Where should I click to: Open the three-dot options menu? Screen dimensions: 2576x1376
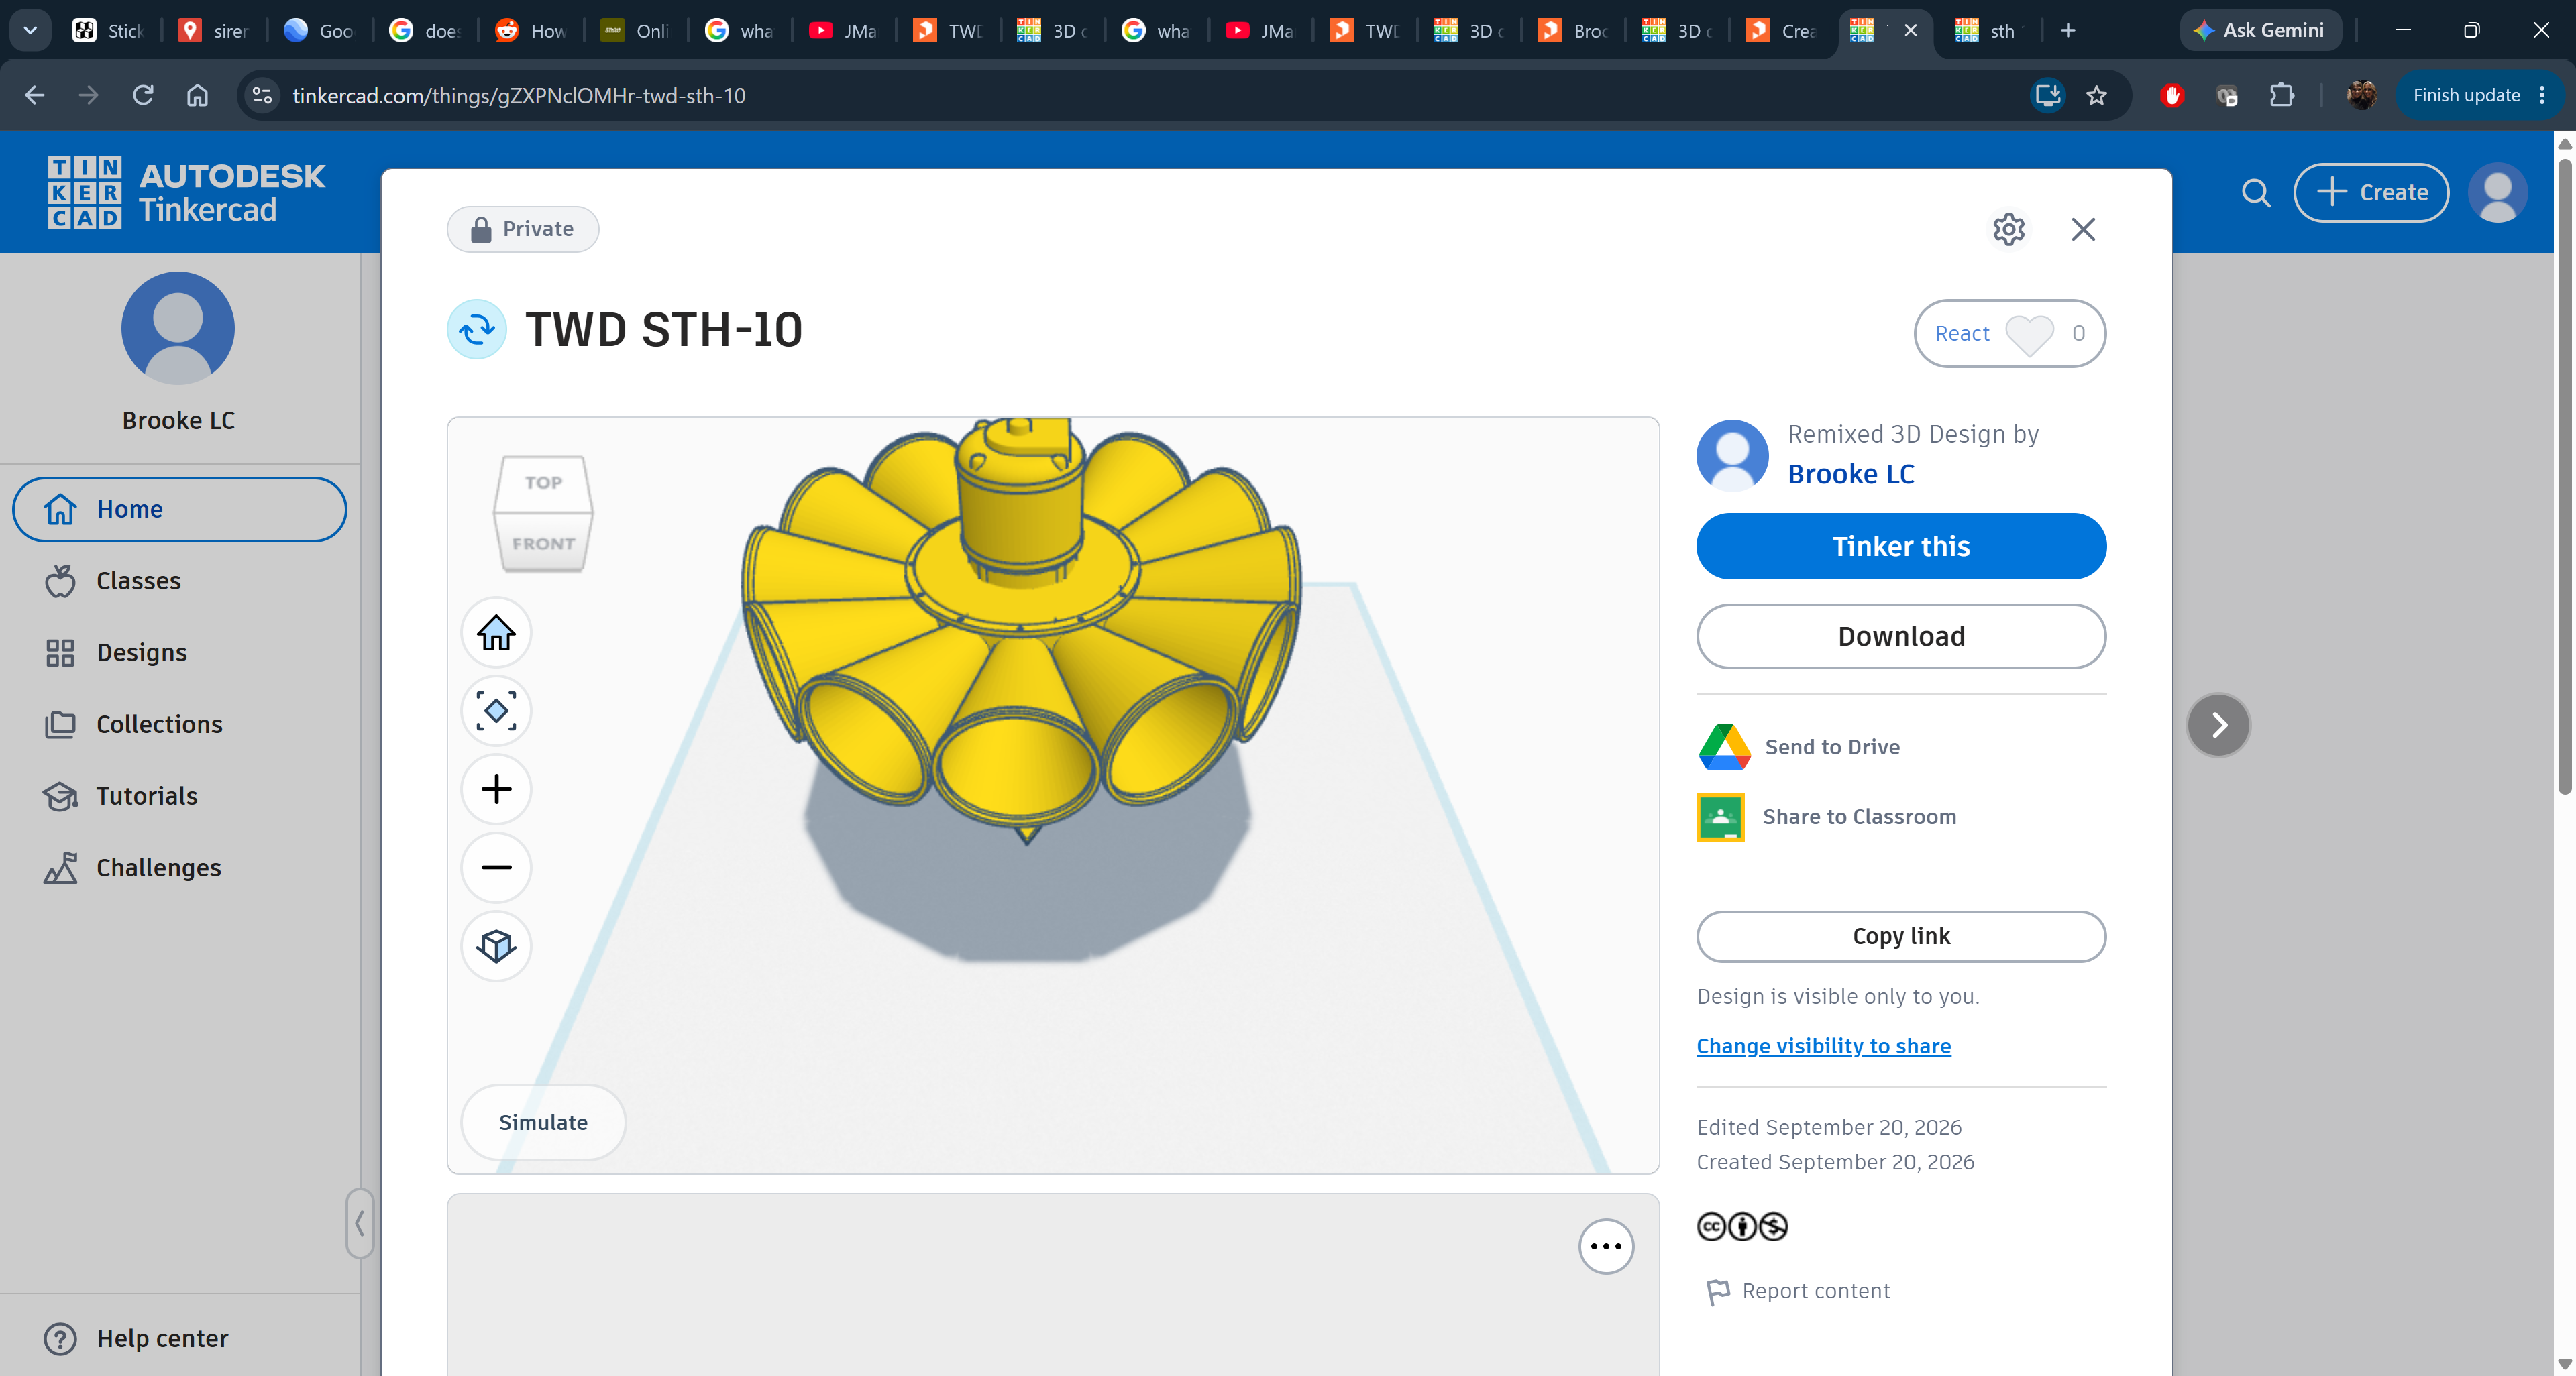pyautogui.click(x=1606, y=1246)
